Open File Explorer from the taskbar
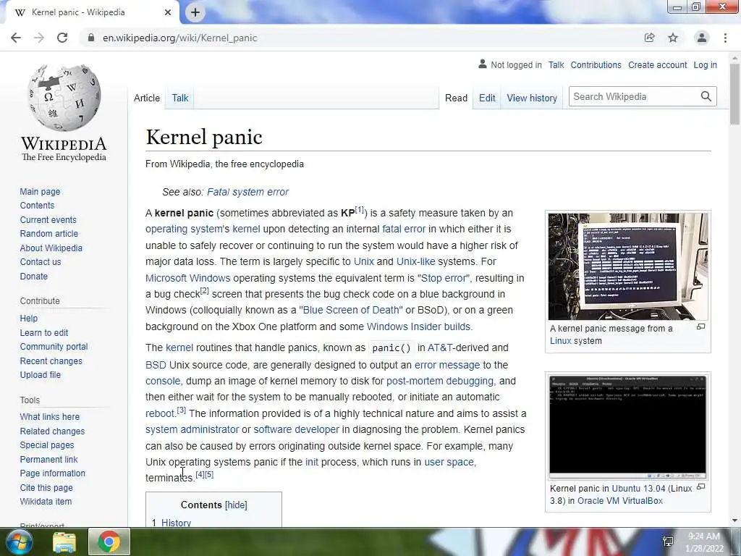The width and height of the screenshot is (741, 556). 64,542
